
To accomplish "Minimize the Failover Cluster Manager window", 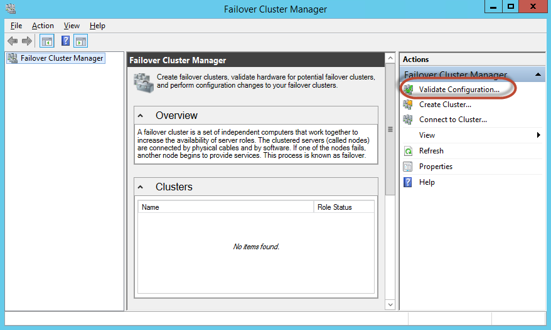I will (x=493, y=7).
